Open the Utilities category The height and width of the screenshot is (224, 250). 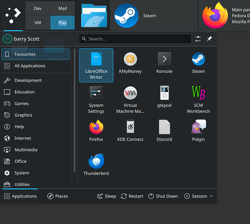point(36,185)
